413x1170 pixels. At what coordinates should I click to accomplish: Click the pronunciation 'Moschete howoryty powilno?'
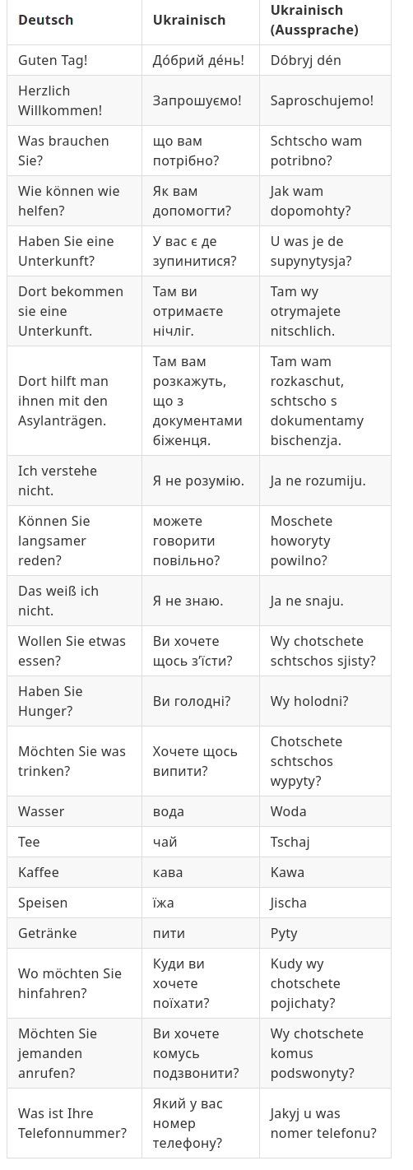pos(301,541)
